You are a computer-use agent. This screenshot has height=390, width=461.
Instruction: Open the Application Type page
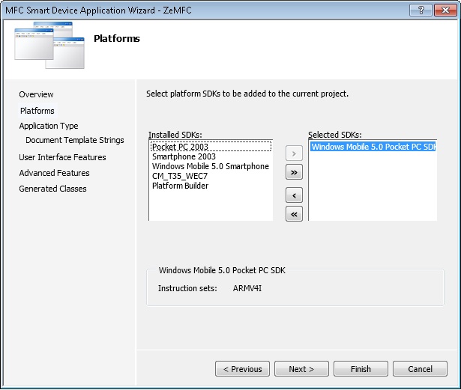pos(49,126)
